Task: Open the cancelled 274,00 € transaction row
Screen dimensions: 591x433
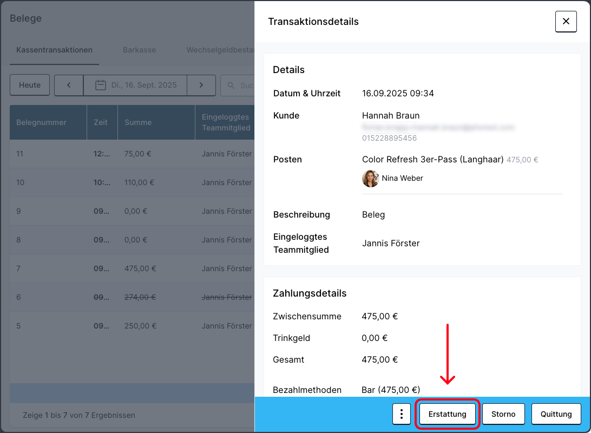Action: 130,297
